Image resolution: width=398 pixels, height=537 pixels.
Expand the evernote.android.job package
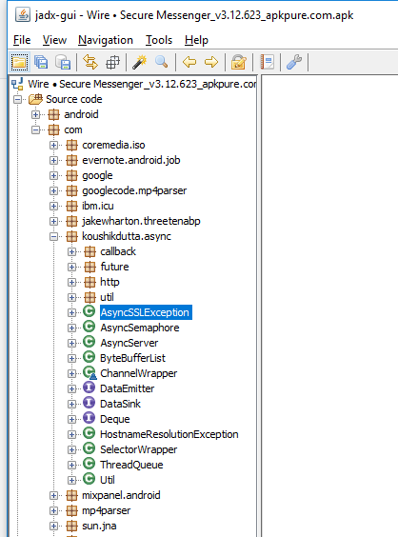53,160
